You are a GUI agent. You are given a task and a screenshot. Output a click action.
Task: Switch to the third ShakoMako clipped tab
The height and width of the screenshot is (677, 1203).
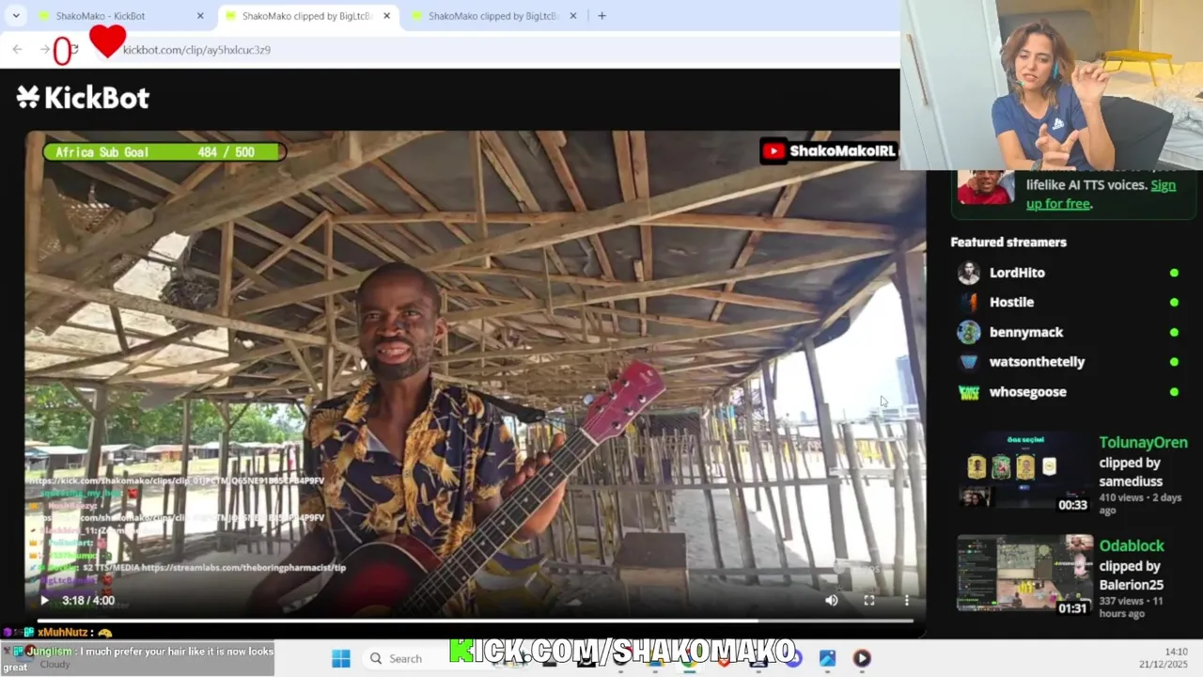493,16
